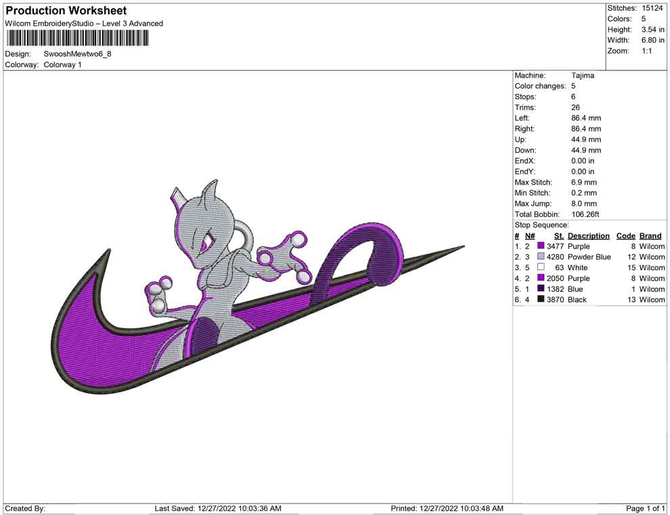Click the White color swatch for thread 63

541,267
